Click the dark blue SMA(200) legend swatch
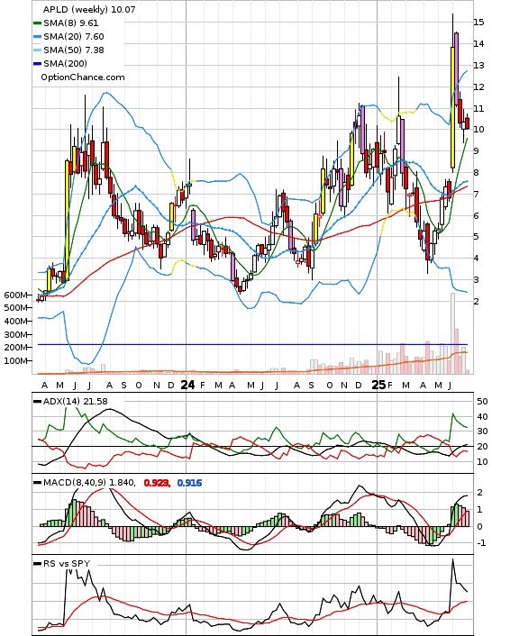This screenshot has width=510, height=636. [37, 64]
